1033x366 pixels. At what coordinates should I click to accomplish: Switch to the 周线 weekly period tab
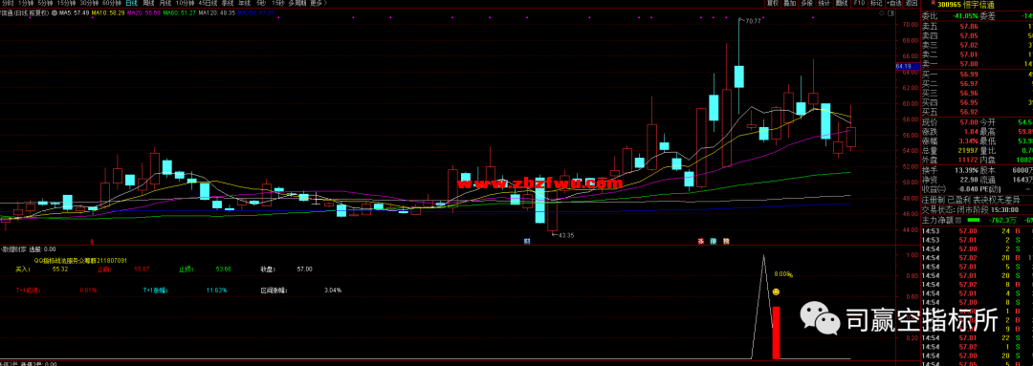point(148,3)
